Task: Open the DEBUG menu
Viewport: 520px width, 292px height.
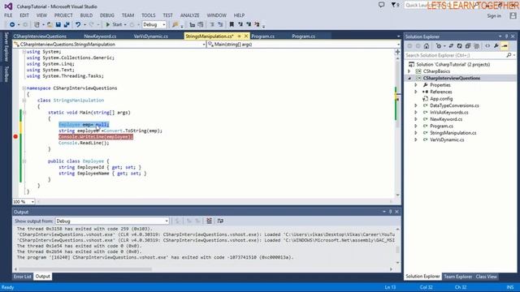Action: click(107, 15)
